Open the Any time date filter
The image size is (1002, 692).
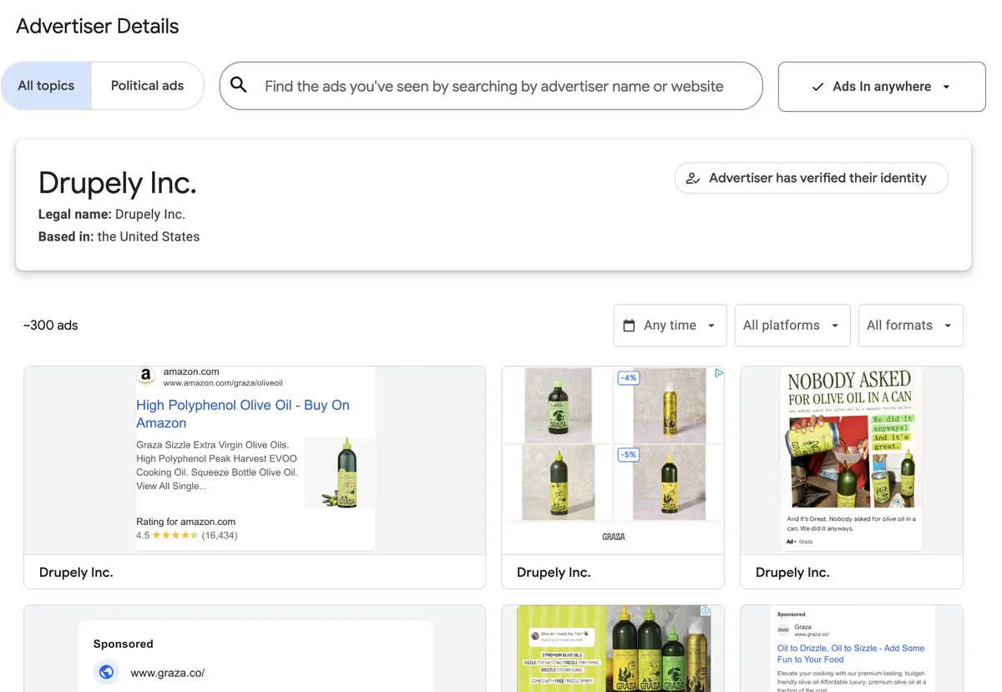[670, 325]
